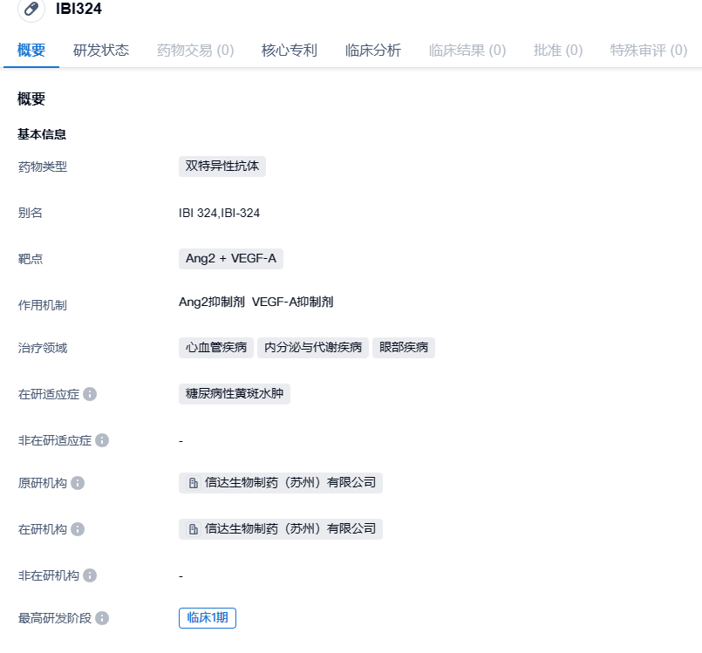Open the 心血管疾病 therapeutic area tag

coord(216,348)
